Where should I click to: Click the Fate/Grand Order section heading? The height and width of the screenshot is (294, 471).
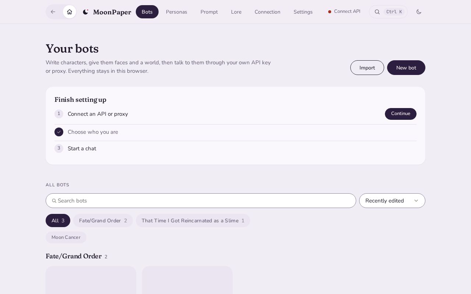(x=74, y=256)
